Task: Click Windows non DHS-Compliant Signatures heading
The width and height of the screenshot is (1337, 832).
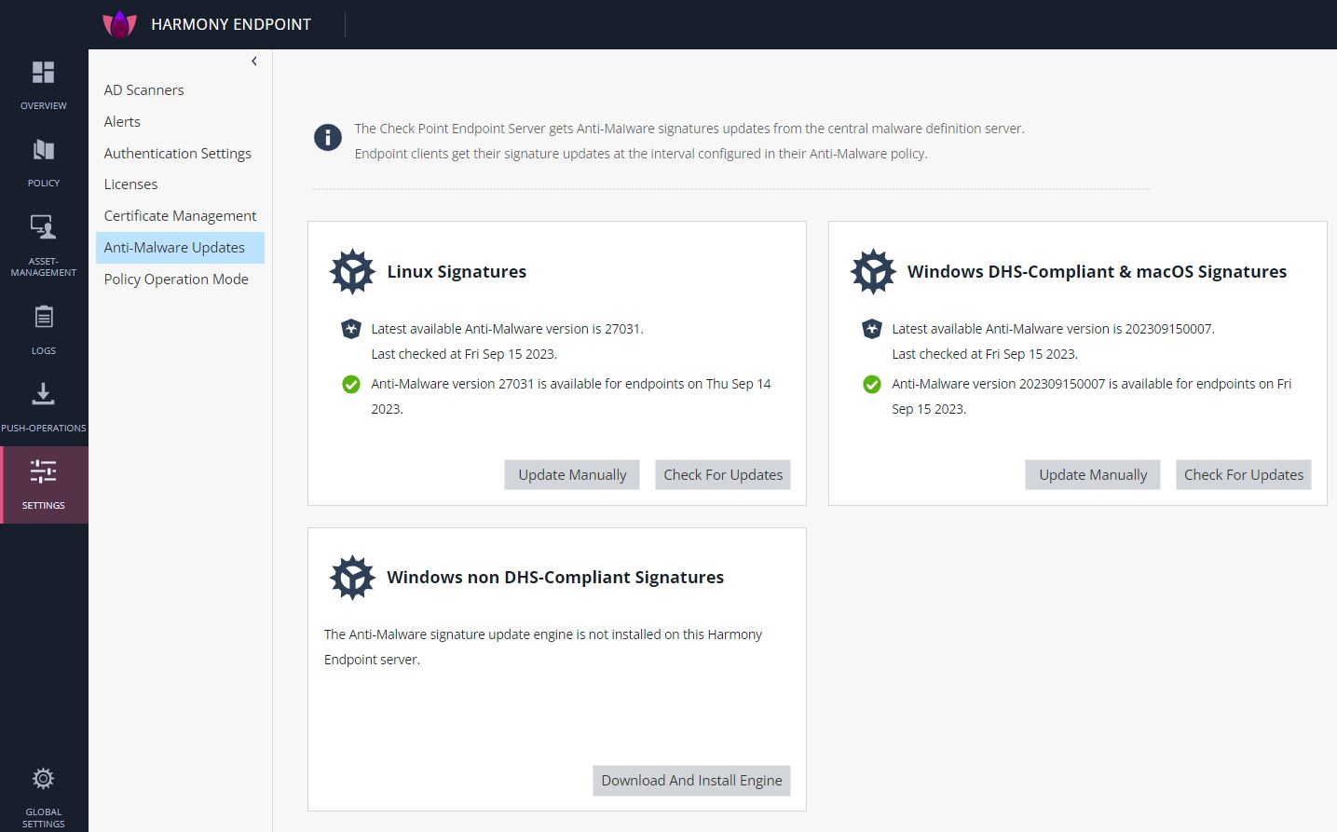Action: [x=555, y=578]
